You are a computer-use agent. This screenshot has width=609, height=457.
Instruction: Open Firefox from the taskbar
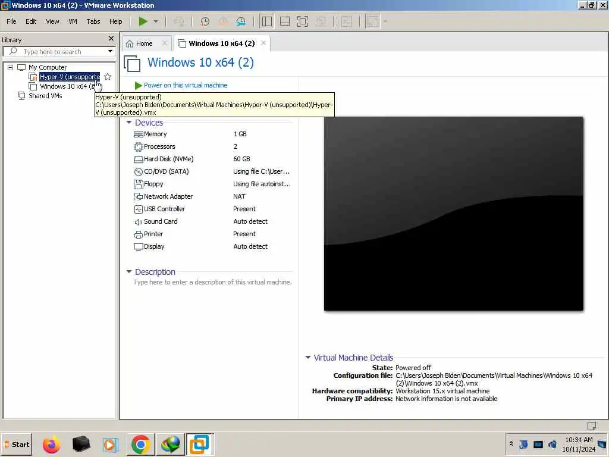pyautogui.click(x=51, y=444)
